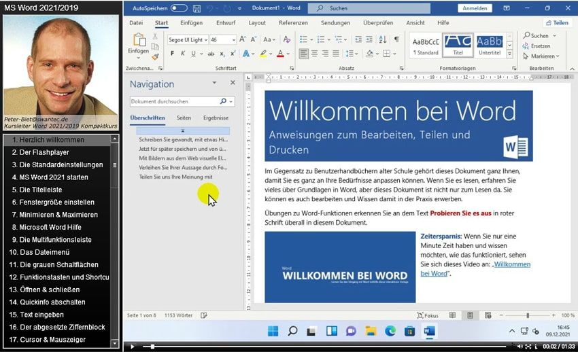
Task: Start a bulleted list
Action: click(x=303, y=39)
